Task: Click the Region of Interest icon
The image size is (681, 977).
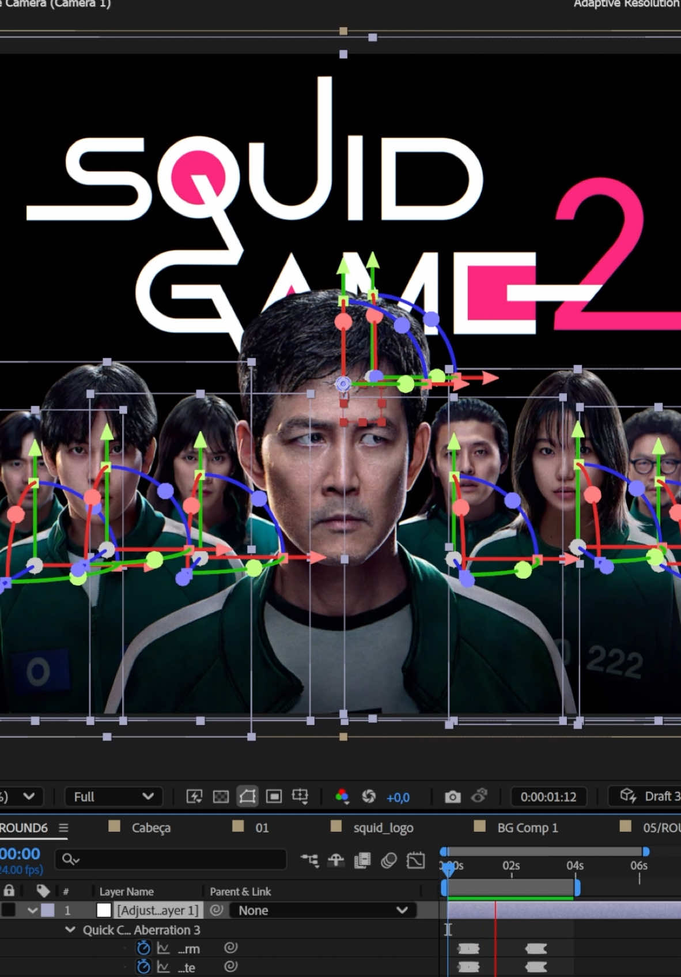Action: 274,797
